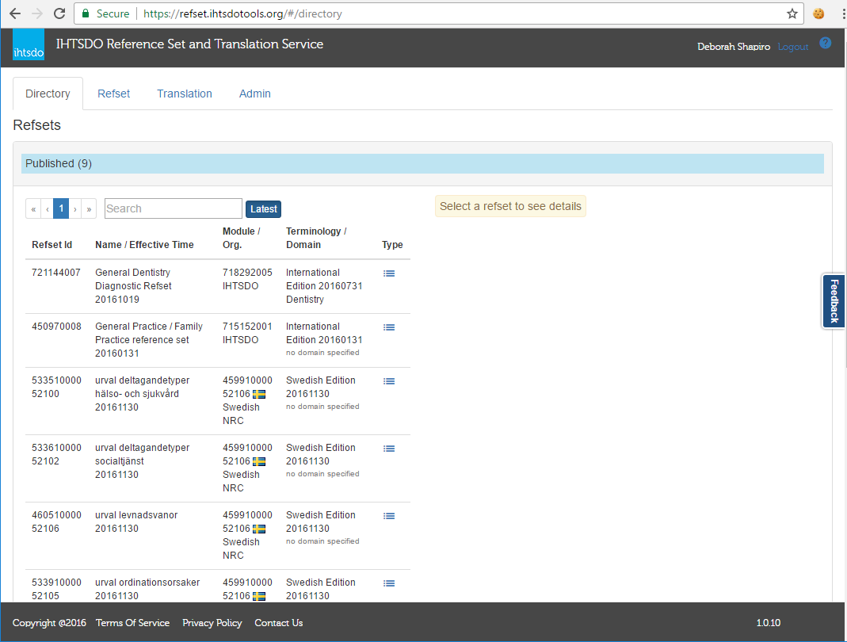847x642 pixels.
Task: Open Contact Us link
Action: (x=279, y=622)
